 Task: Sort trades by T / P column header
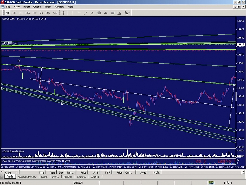106,172
